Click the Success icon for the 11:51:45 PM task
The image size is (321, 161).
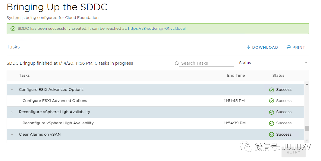coord(271,101)
